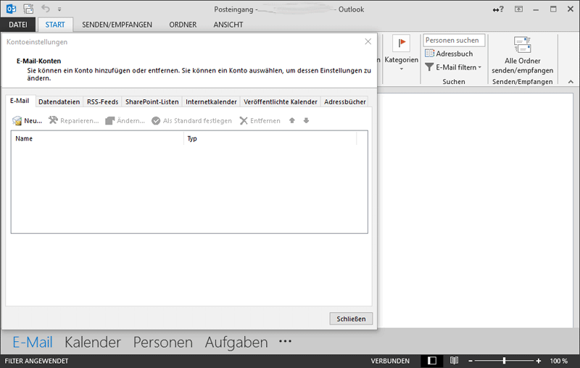Switch to reading view in status bar

[x=454, y=360]
